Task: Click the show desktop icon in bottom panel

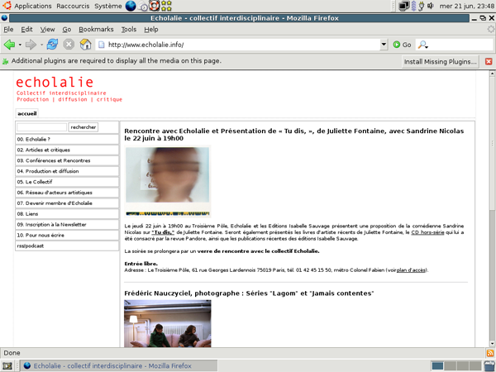Action: 7,365
